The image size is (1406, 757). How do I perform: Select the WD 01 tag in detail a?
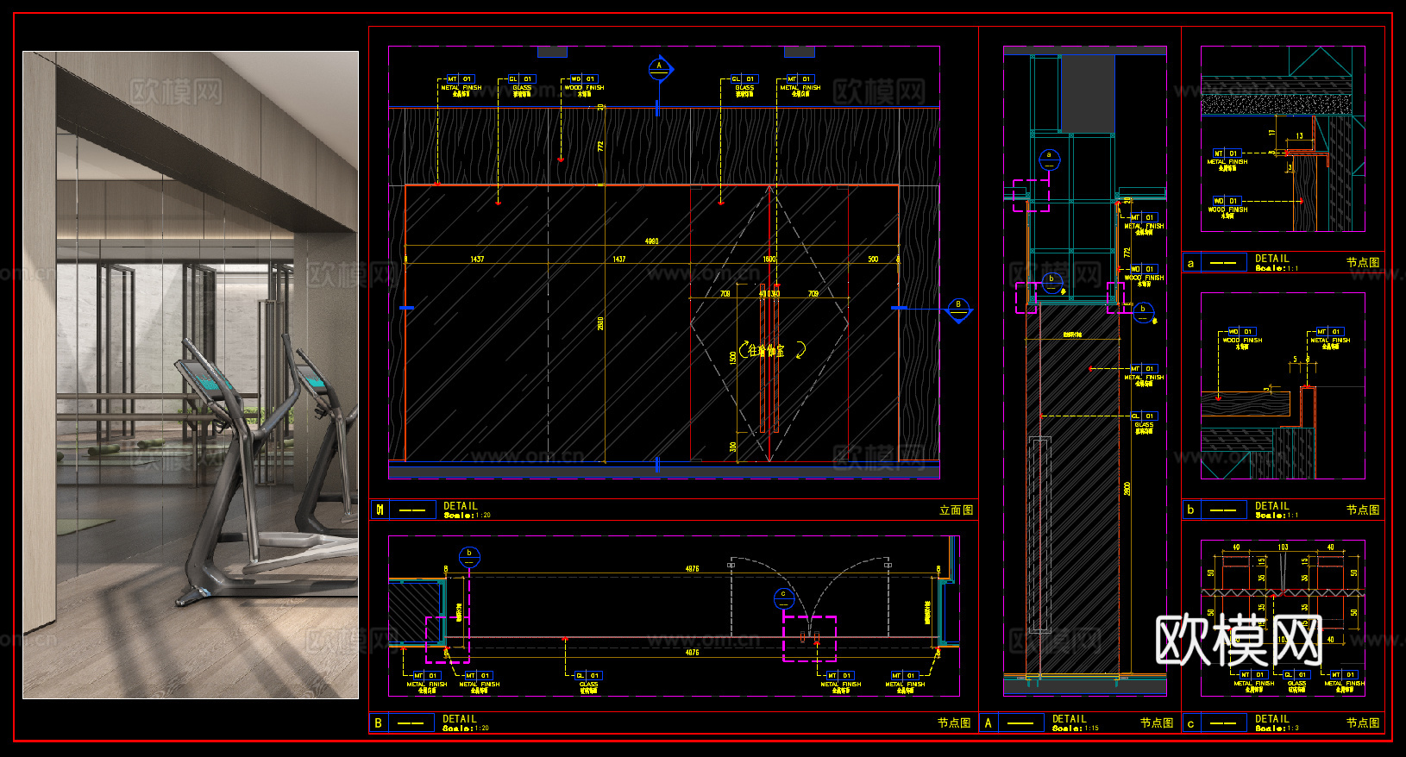tap(1227, 201)
